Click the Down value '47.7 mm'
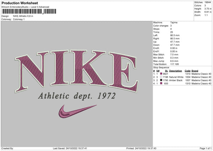The height and width of the screenshot is (151, 213). click(175, 45)
